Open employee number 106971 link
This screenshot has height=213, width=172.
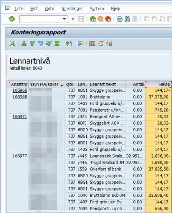tap(20, 117)
